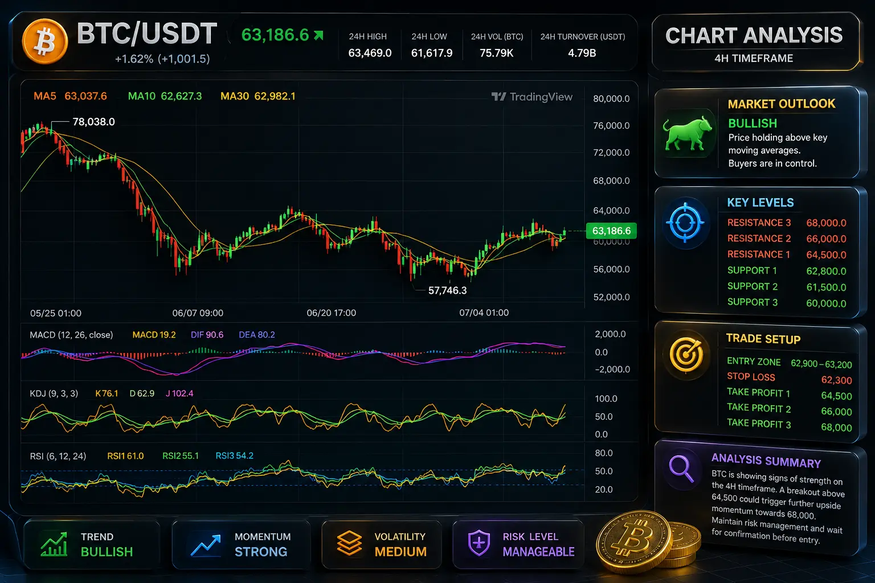Select the Risk Level Manageable card
The height and width of the screenshot is (583, 875).
tap(518, 544)
